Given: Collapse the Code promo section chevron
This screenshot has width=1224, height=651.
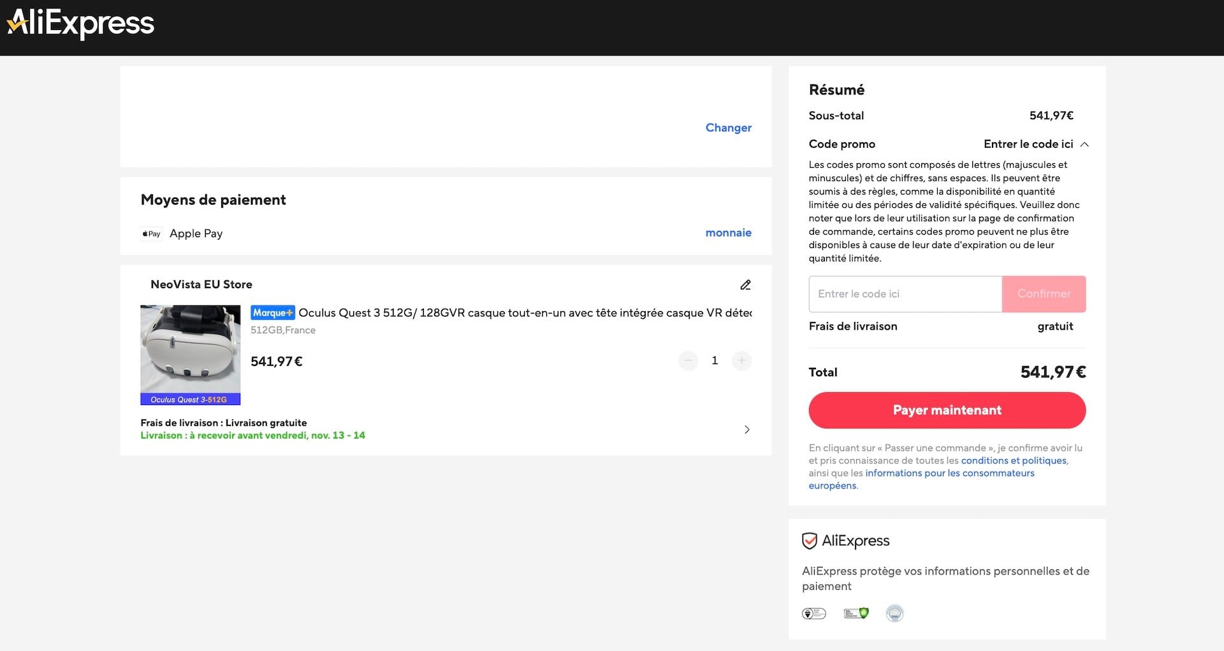Looking at the screenshot, I should (x=1084, y=145).
